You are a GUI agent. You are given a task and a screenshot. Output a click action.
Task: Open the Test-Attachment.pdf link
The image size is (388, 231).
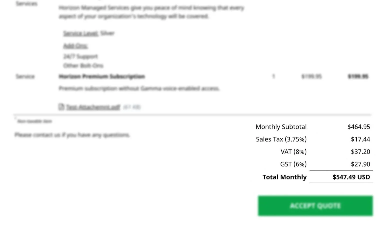pyautogui.click(x=93, y=107)
